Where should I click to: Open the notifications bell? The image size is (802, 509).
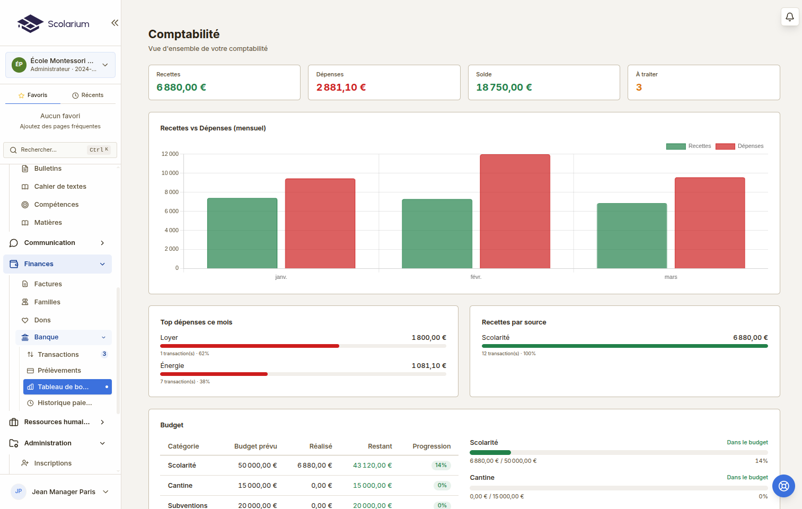pyautogui.click(x=789, y=17)
